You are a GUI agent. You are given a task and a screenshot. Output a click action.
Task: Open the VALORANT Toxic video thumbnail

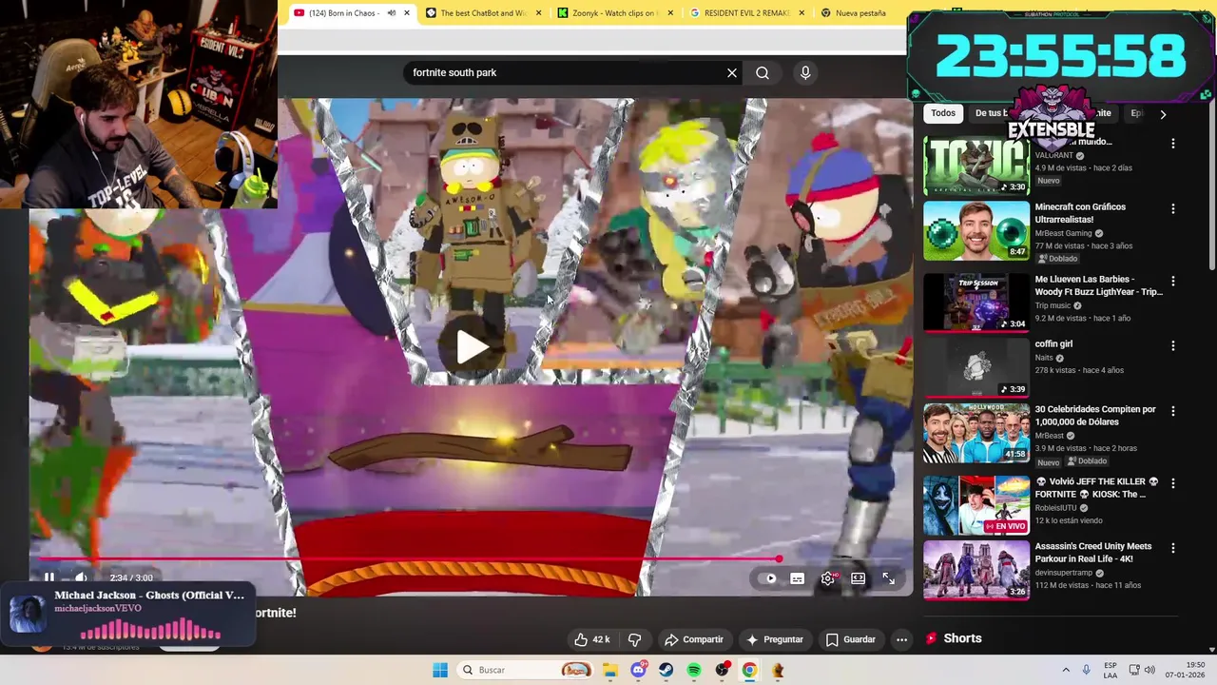click(x=976, y=166)
